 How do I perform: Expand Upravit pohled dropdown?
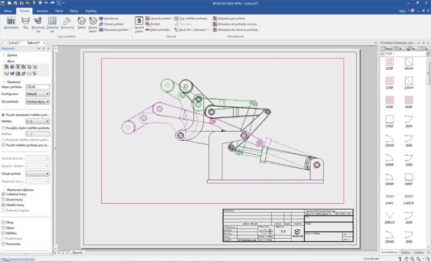[x=172, y=18]
